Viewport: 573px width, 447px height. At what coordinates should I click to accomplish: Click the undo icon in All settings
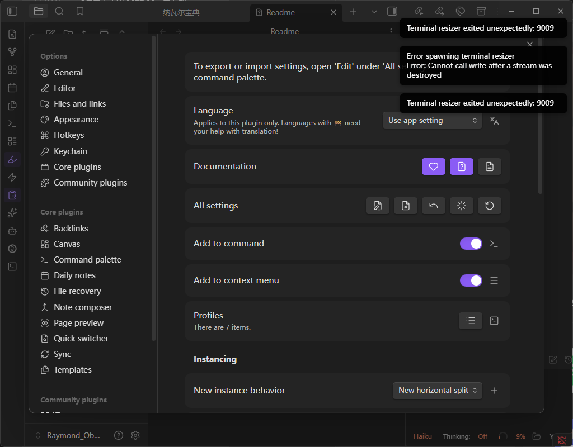point(433,206)
